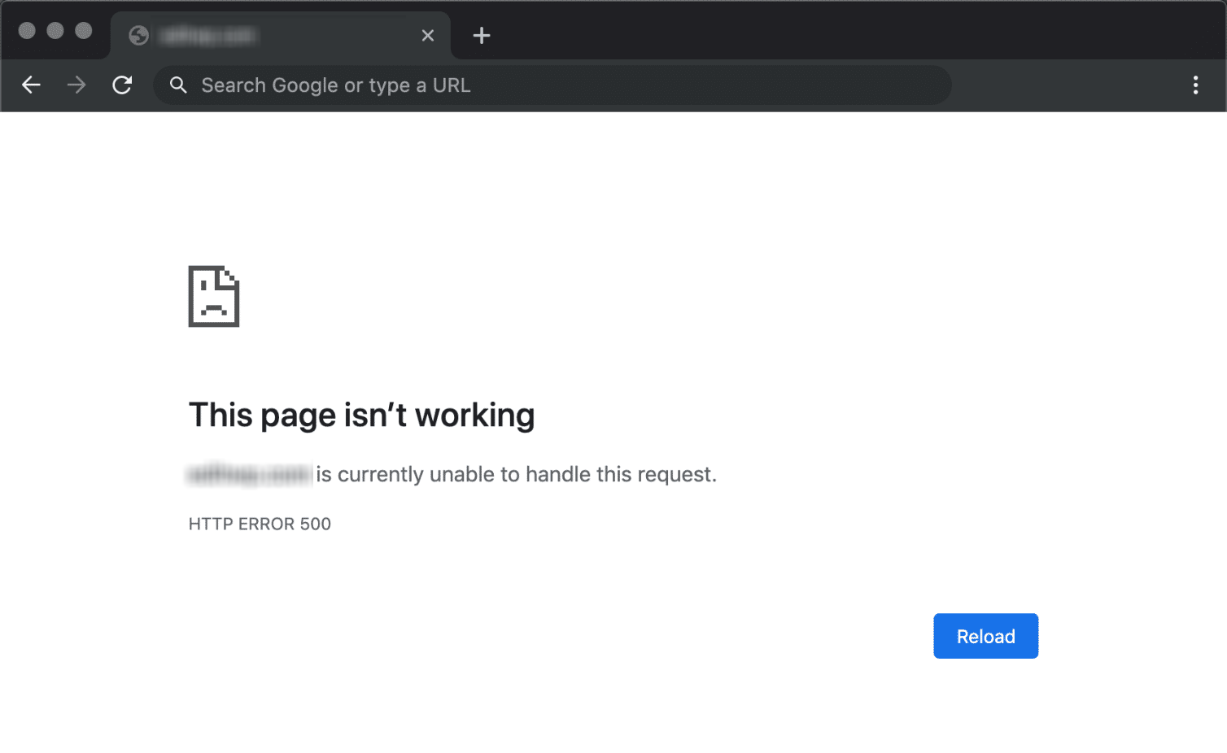Click the browser back arrow
1227x753 pixels.
pyautogui.click(x=31, y=85)
